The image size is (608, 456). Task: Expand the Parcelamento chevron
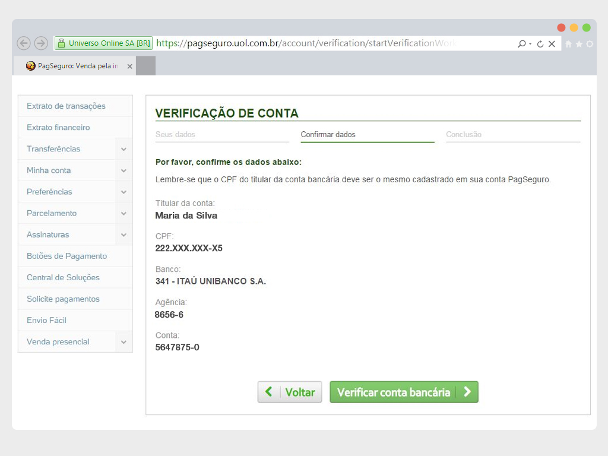[123, 213]
